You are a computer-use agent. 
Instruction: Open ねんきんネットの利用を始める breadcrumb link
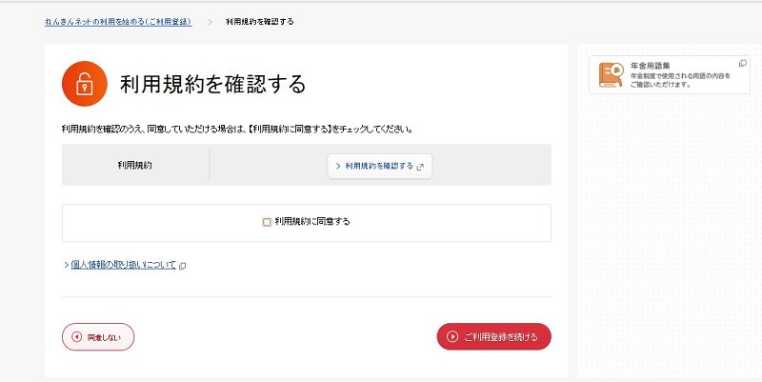pos(118,21)
